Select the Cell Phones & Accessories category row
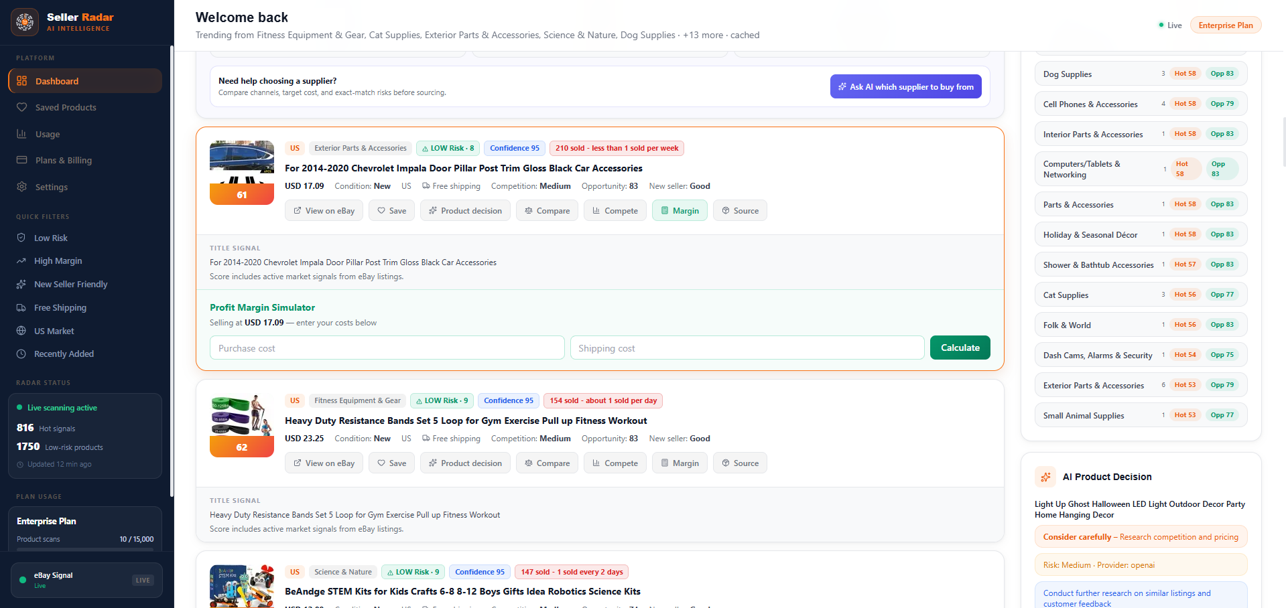The image size is (1286, 608). 1141,104
